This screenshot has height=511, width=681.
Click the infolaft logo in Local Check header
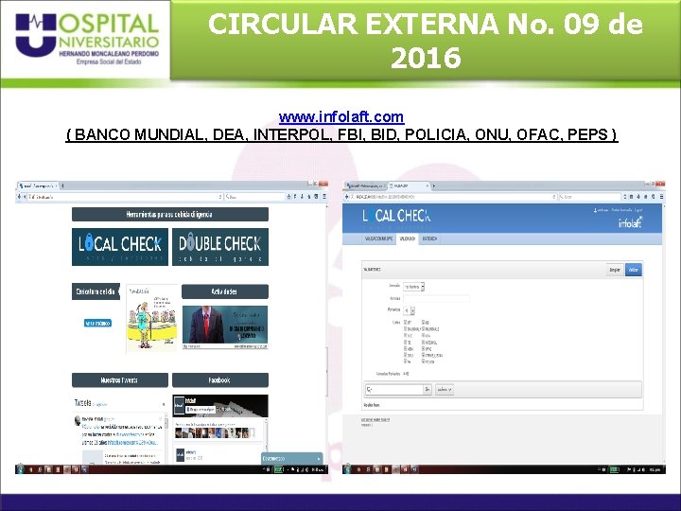630,222
